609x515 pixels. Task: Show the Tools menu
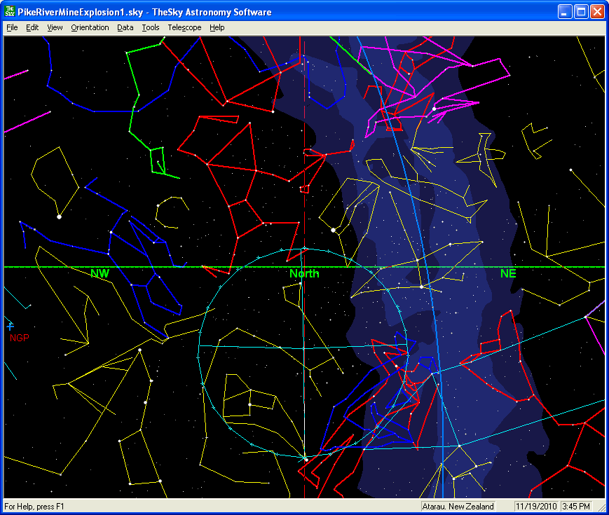tap(150, 27)
